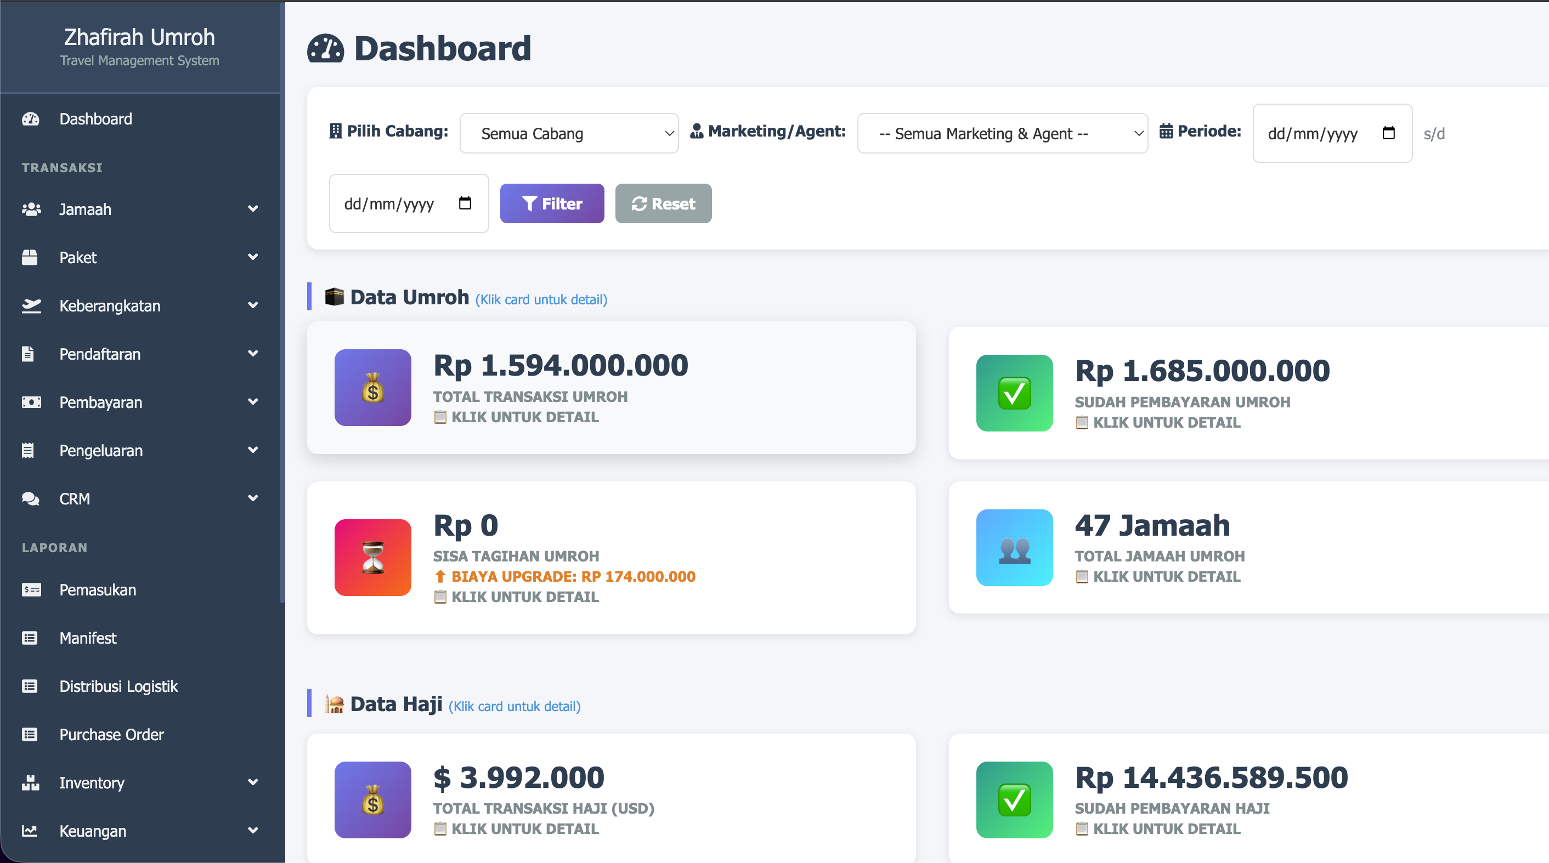Viewport: 1549px width, 863px height.
Task: Click Klik Untuk Detail on Sudah Pembayaran Umroh
Action: pyautogui.click(x=1157, y=423)
